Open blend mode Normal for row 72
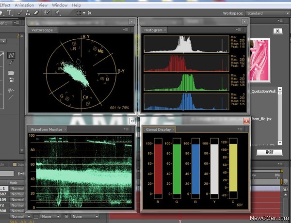 click(x=17, y=205)
